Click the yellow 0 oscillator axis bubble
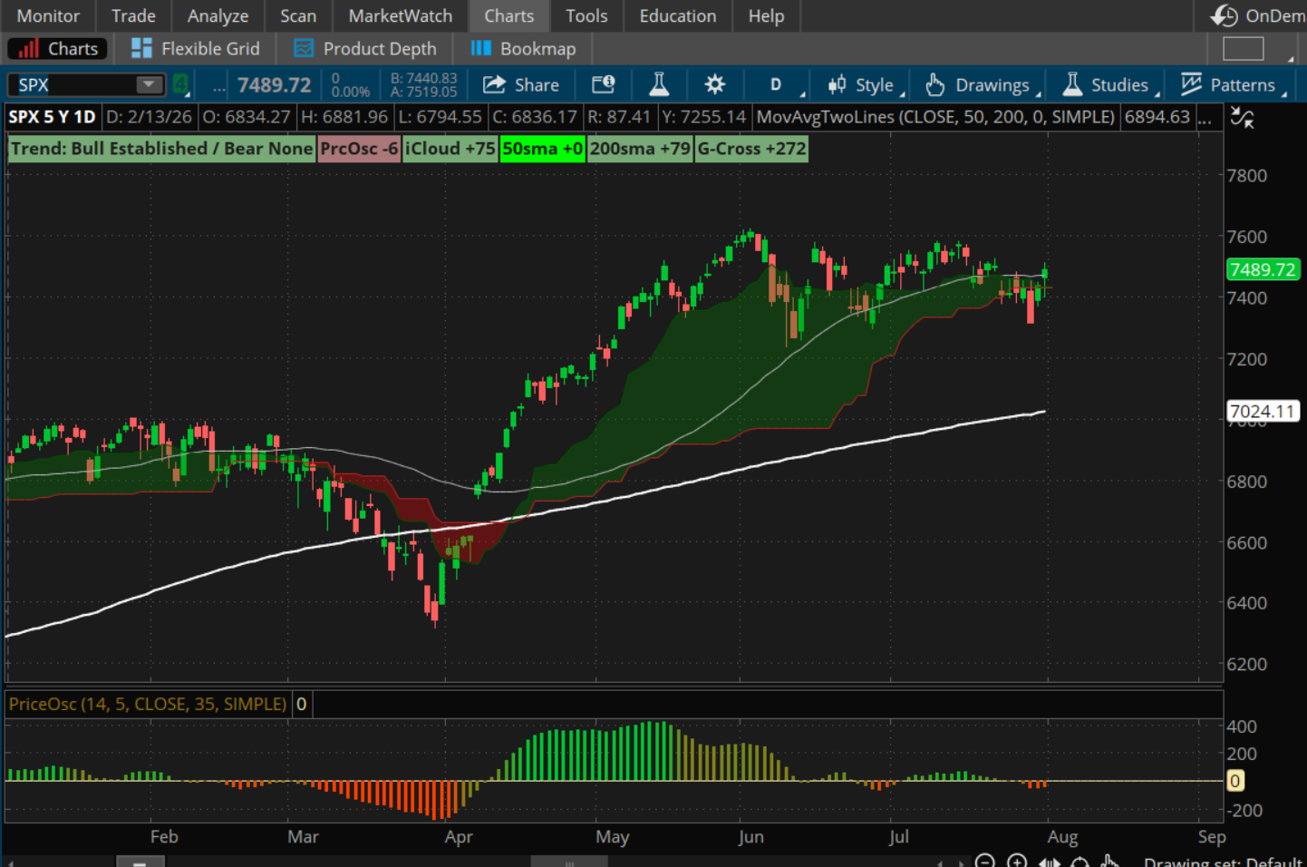The image size is (1307, 867). pyautogui.click(x=1234, y=781)
